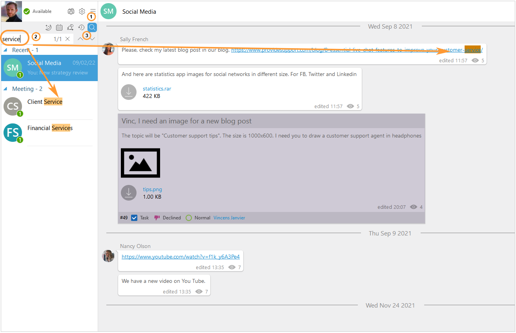Download the statistics.rar file icon
The height and width of the screenshot is (333, 516).
point(129,92)
